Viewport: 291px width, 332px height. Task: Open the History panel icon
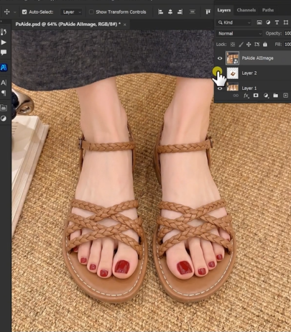point(4,32)
